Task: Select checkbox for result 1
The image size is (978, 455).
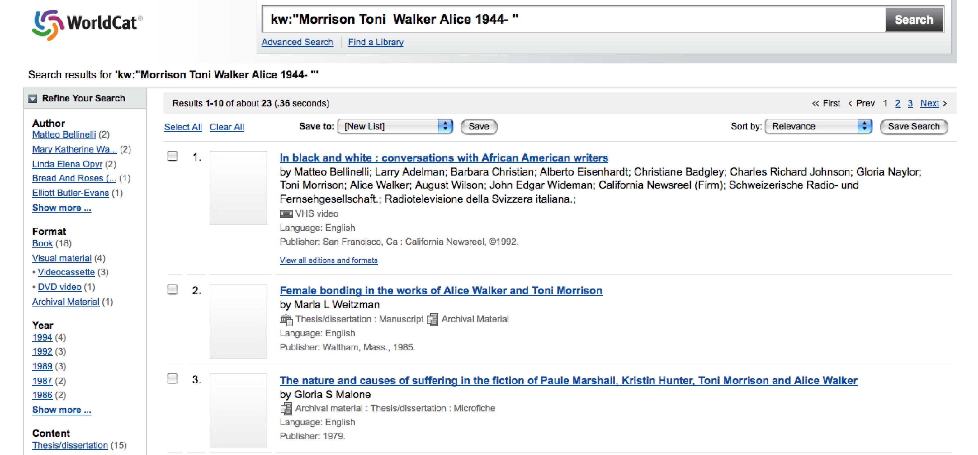Action: tap(173, 156)
